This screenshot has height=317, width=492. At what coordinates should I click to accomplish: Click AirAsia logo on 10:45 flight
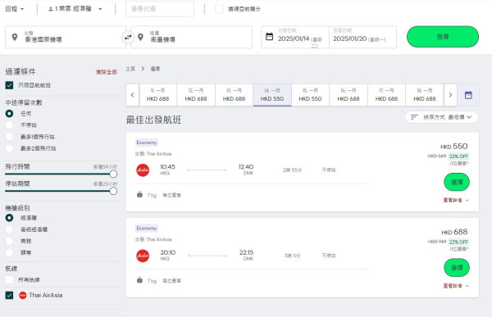click(143, 170)
